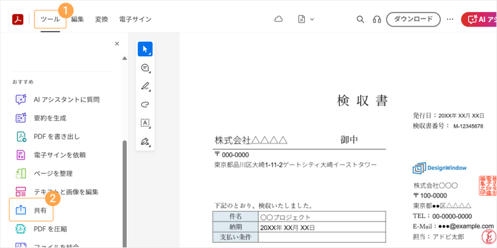Click the 検収書 document title
The width and height of the screenshot is (497, 248).
pyautogui.click(x=362, y=101)
